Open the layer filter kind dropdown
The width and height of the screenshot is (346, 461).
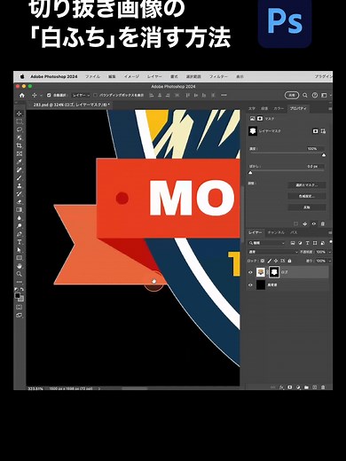click(x=267, y=243)
